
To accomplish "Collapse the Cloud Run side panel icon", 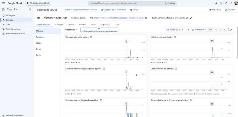I will pyautogui.click(x=30, y=9).
